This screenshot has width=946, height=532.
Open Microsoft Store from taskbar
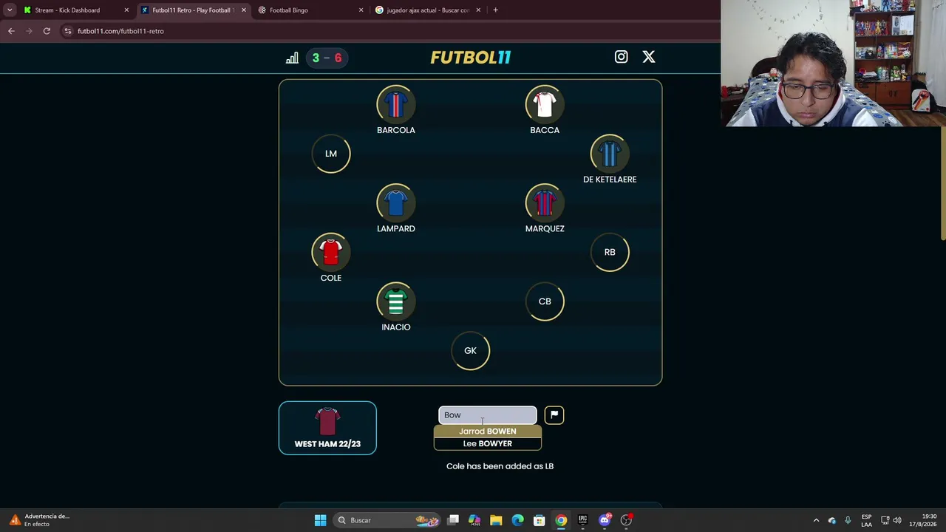click(540, 520)
